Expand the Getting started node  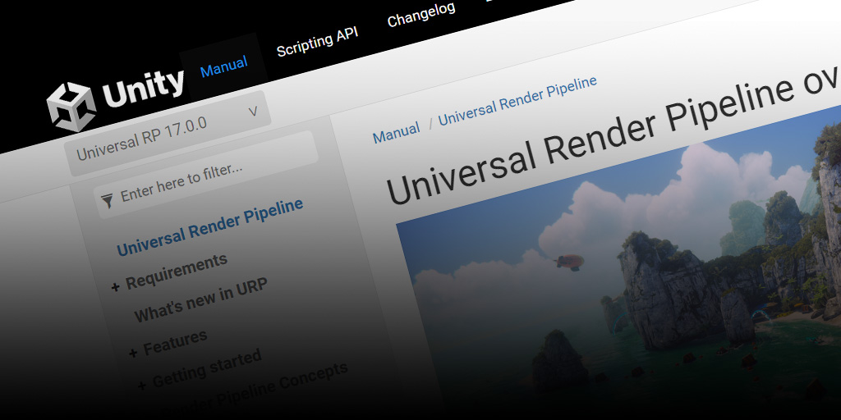[141, 385]
